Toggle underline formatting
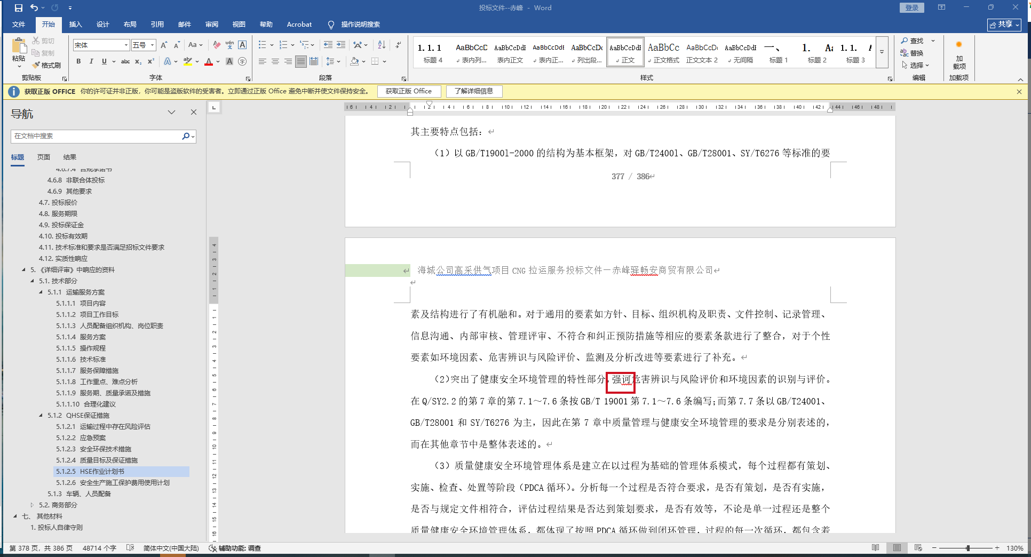The width and height of the screenshot is (1031, 557). point(104,61)
